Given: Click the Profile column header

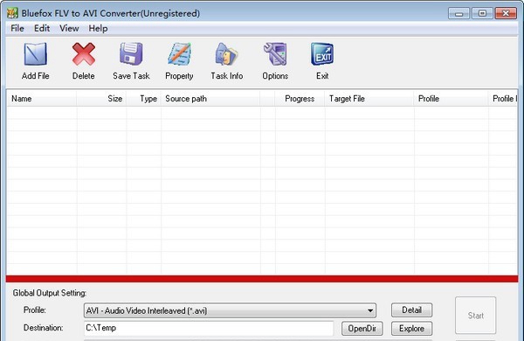Looking at the screenshot, I should click(x=451, y=99).
